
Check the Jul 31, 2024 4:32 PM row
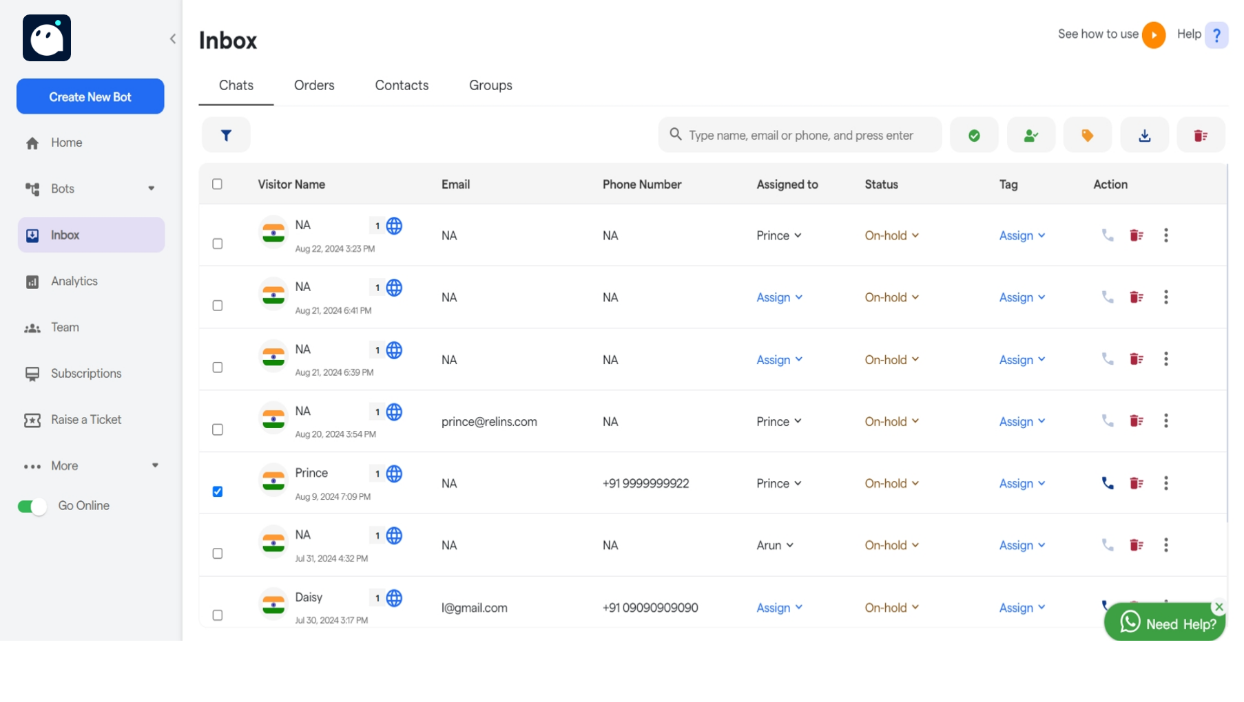[x=218, y=553]
